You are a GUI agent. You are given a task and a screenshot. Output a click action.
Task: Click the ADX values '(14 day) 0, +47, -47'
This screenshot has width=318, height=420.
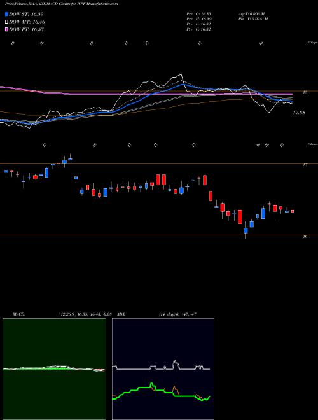pyautogui.click(x=177, y=314)
